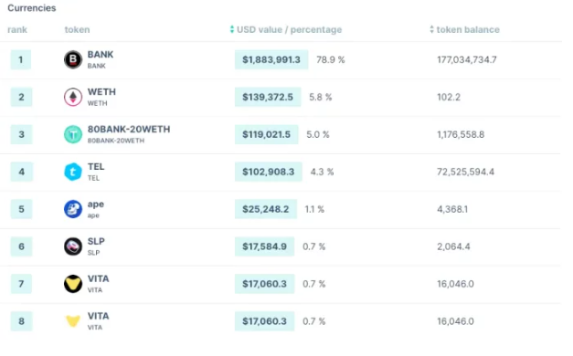573x356 pixels.
Task: Open the 80BANK-20WETH token name link
Action: [129, 130]
